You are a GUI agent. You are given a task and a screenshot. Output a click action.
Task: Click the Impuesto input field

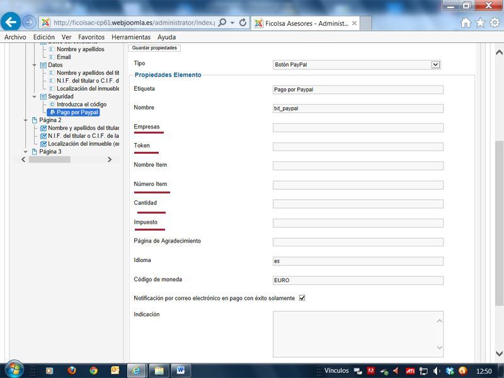(358, 223)
